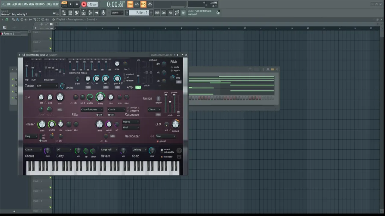Toggle the release option in the Amp section
Viewport: 385px width, 216px height.
coord(129,80)
